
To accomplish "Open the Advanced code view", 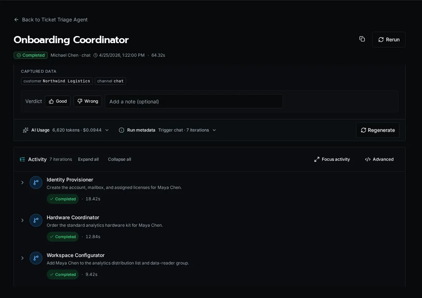I will [x=379, y=159].
